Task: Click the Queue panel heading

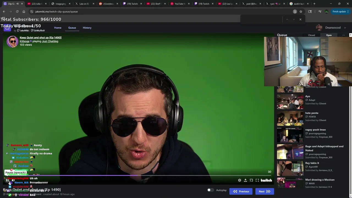Action: [x=282, y=35]
